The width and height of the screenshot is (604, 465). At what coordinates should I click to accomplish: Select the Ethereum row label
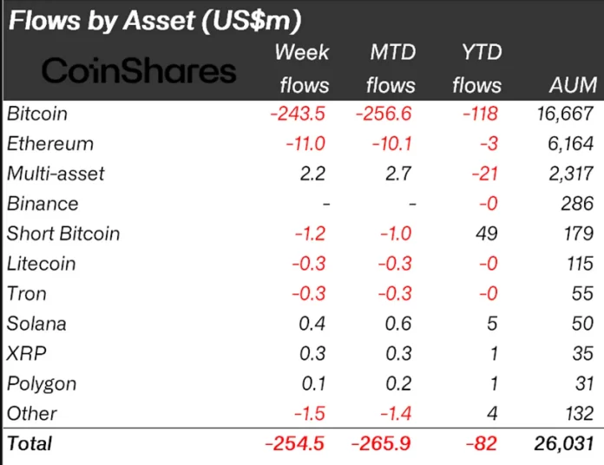pyautogui.click(x=49, y=143)
